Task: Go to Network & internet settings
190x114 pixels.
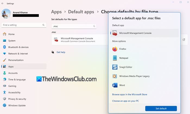Action: [x=24, y=54]
